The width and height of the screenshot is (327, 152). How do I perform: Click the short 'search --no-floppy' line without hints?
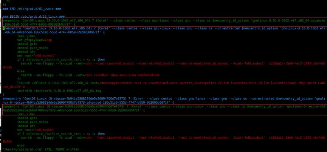[x=90, y=75]
